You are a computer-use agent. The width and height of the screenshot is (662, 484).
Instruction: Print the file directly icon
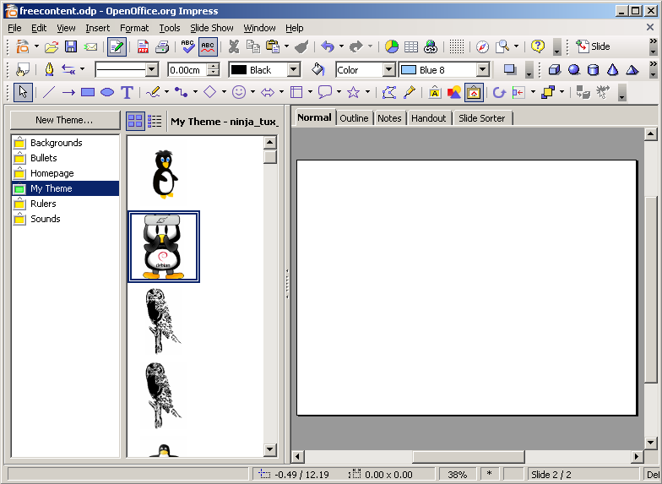coord(162,47)
